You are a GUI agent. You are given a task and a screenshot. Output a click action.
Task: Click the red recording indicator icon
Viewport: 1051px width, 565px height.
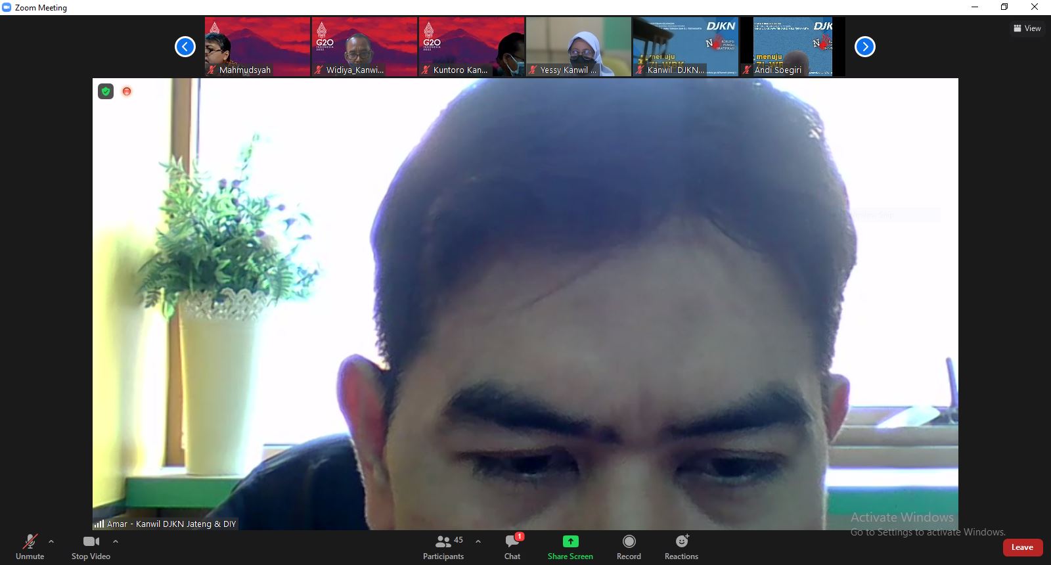coord(127,91)
